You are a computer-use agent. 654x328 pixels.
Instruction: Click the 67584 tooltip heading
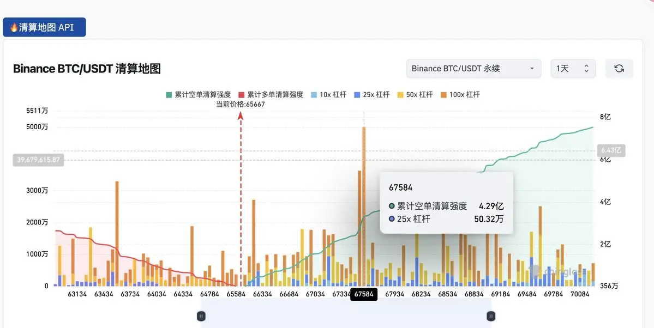click(x=400, y=187)
